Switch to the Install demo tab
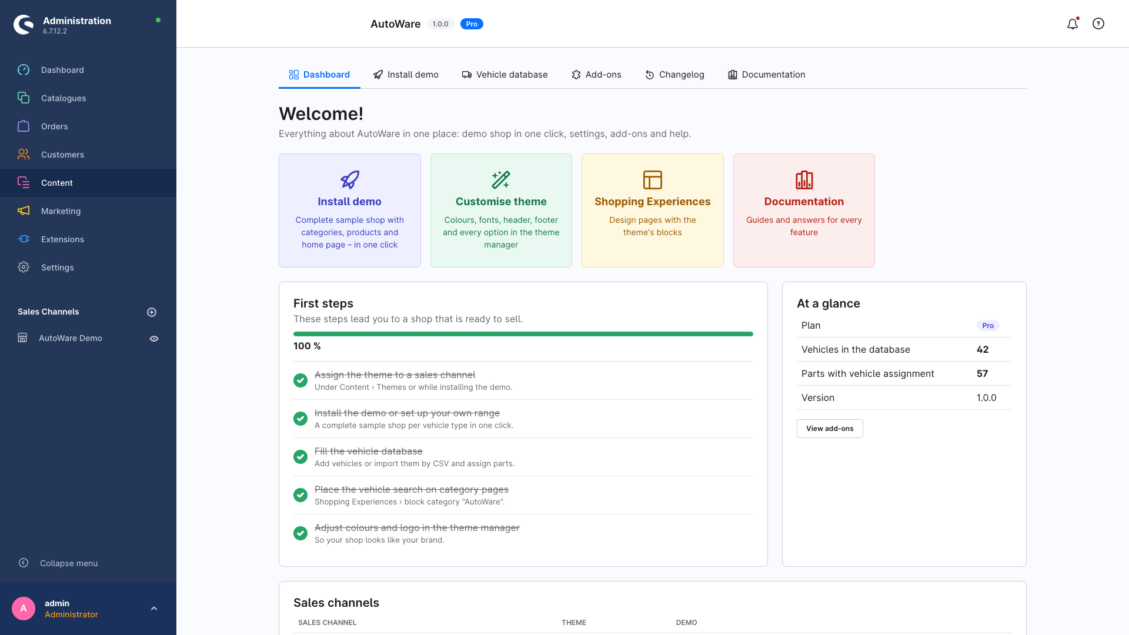The height and width of the screenshot is (635, 1129). click(x=406, y=75)
